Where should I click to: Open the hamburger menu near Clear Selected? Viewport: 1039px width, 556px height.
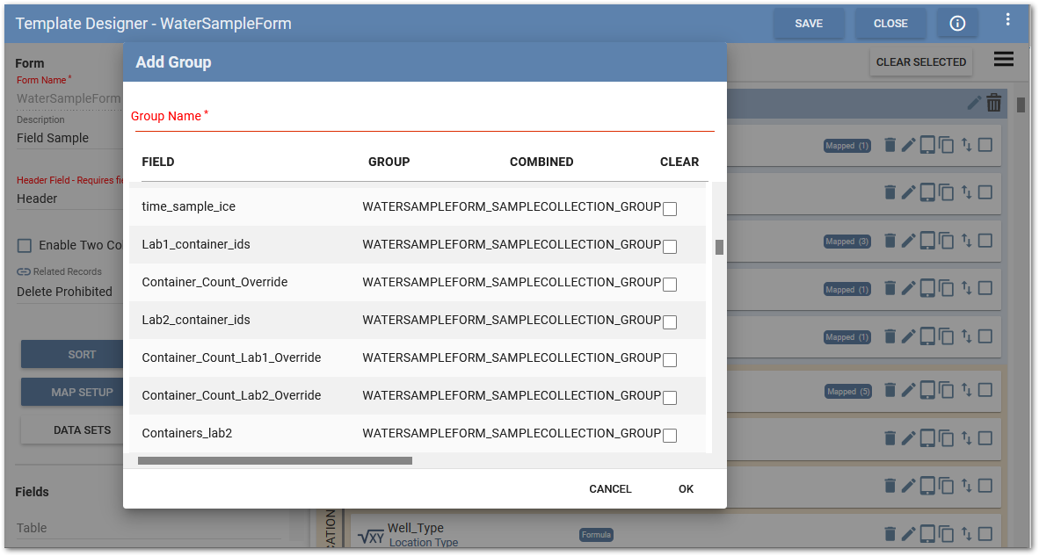click(1003, 59)
